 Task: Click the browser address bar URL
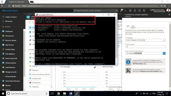click(90, 6)
